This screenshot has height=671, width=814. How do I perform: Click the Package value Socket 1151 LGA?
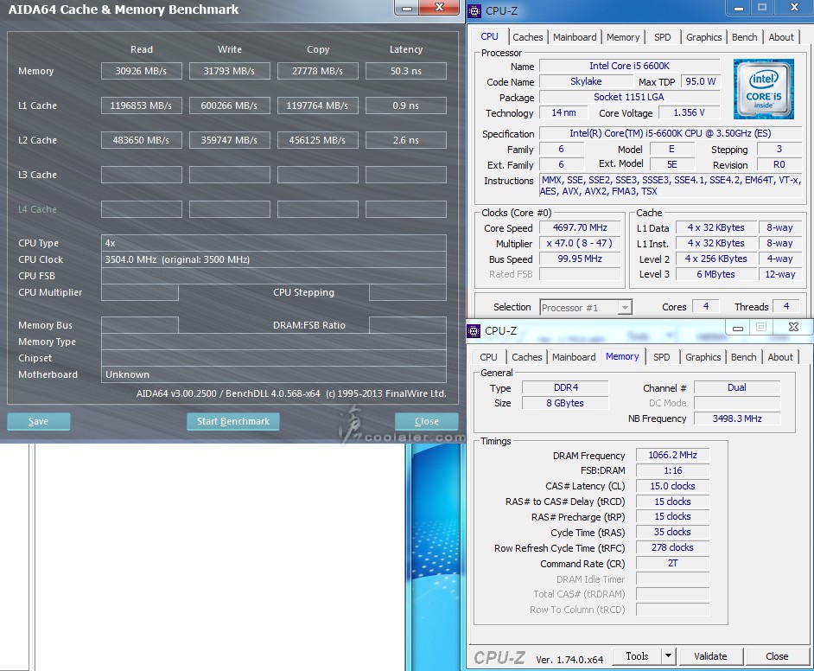coord(629,97)
